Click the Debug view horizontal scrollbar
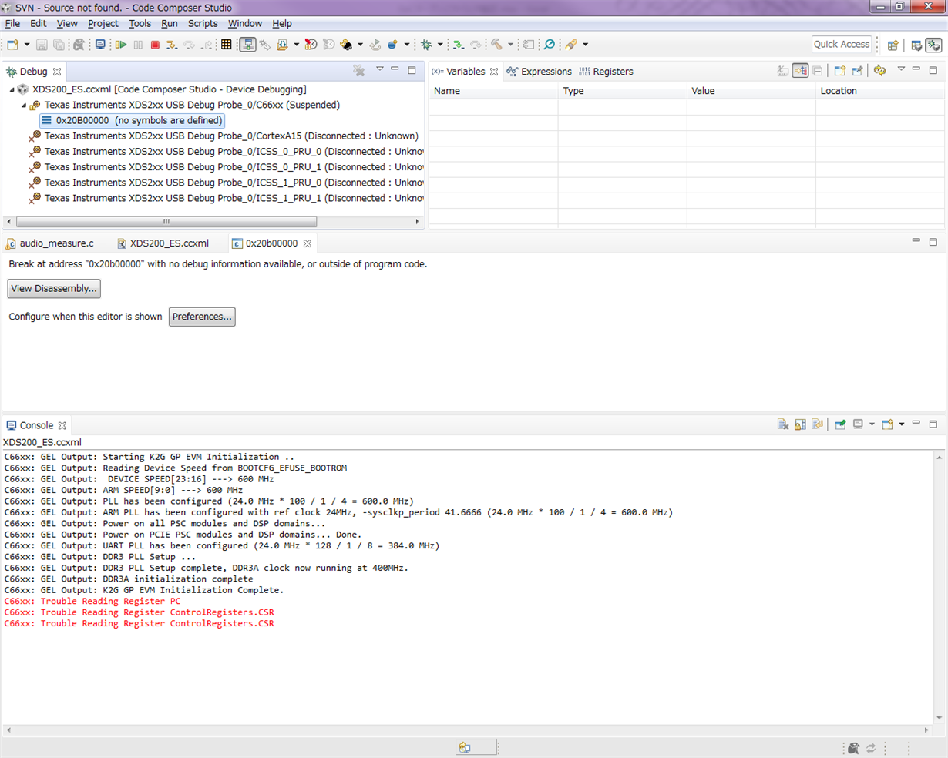948x758 pixels. [165, 222]
